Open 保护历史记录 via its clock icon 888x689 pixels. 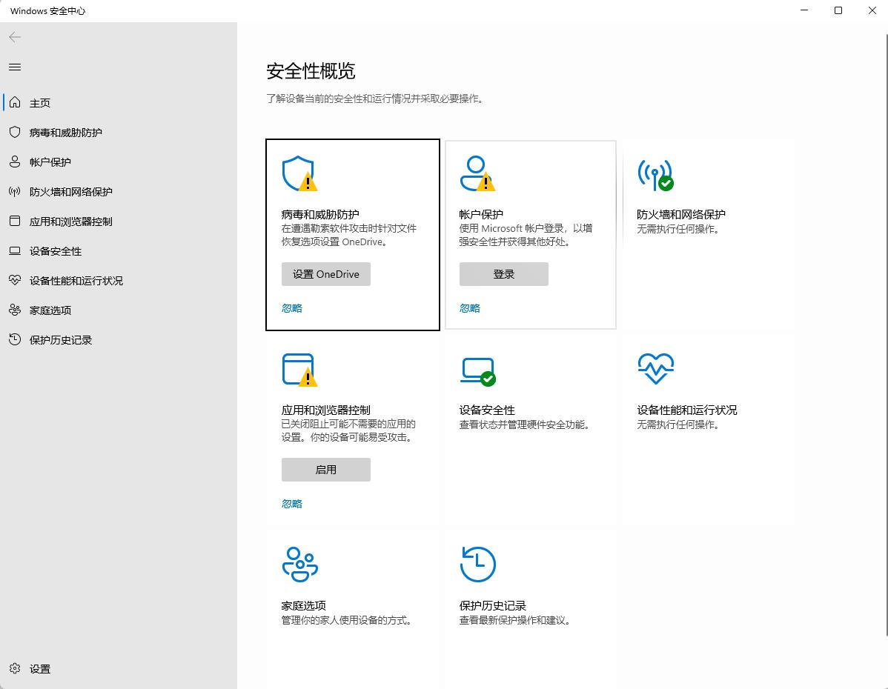tap(478, 565)
